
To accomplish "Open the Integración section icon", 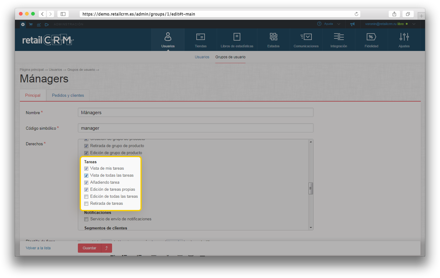I will 339,37.
